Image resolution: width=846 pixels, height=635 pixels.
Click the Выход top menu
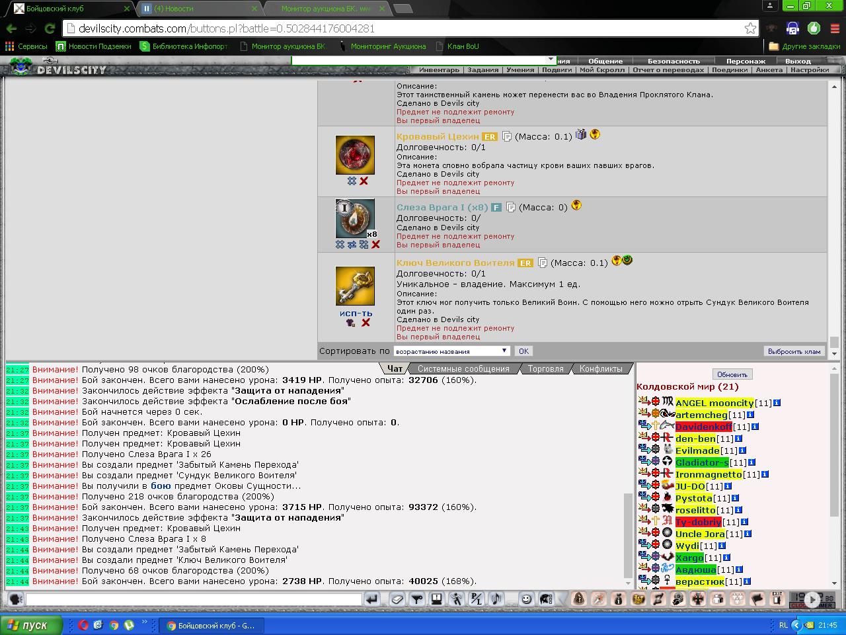(798, 61)
